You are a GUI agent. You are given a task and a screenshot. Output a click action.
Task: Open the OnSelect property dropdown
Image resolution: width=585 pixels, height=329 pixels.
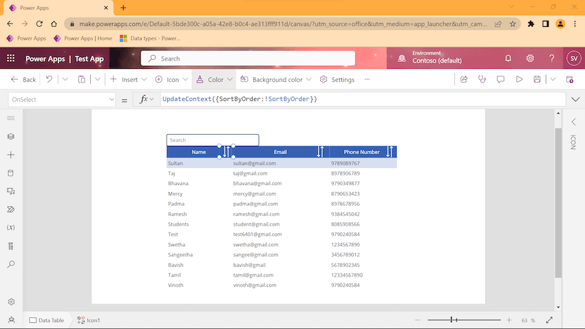(62, 99)
